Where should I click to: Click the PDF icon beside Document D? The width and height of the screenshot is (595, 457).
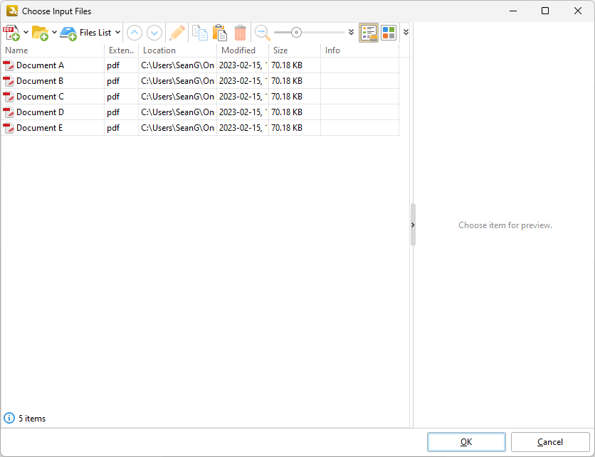coord(9,112)
